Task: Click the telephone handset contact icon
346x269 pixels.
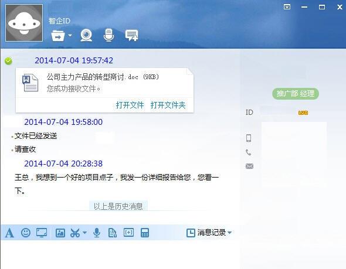Action: [249, 152]
